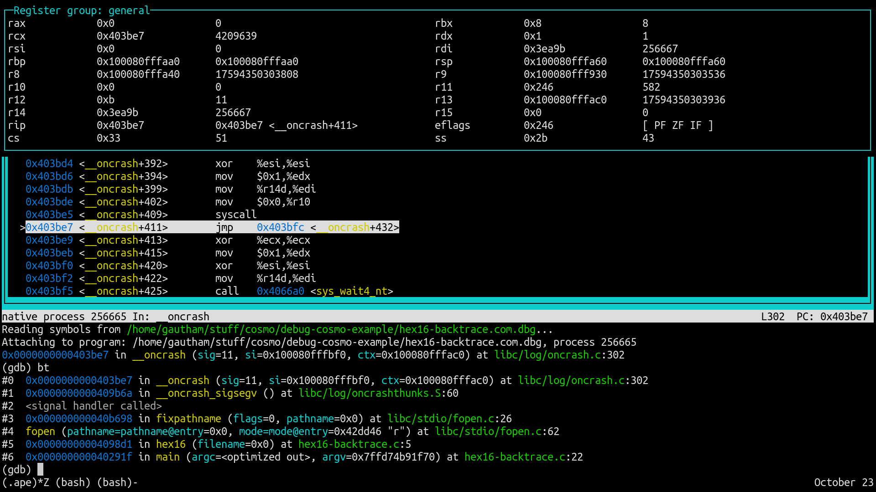Screen dimensions: 876x492
Task: Click backtrace frame #3 fixpathname
Action: click(x=188, y=419)
